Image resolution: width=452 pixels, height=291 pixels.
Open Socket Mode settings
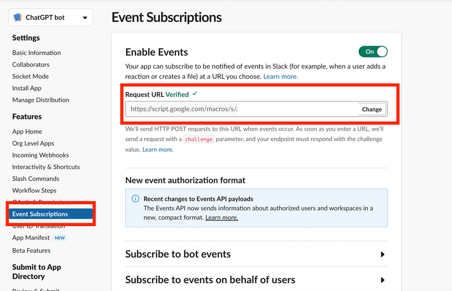(31, 76)
